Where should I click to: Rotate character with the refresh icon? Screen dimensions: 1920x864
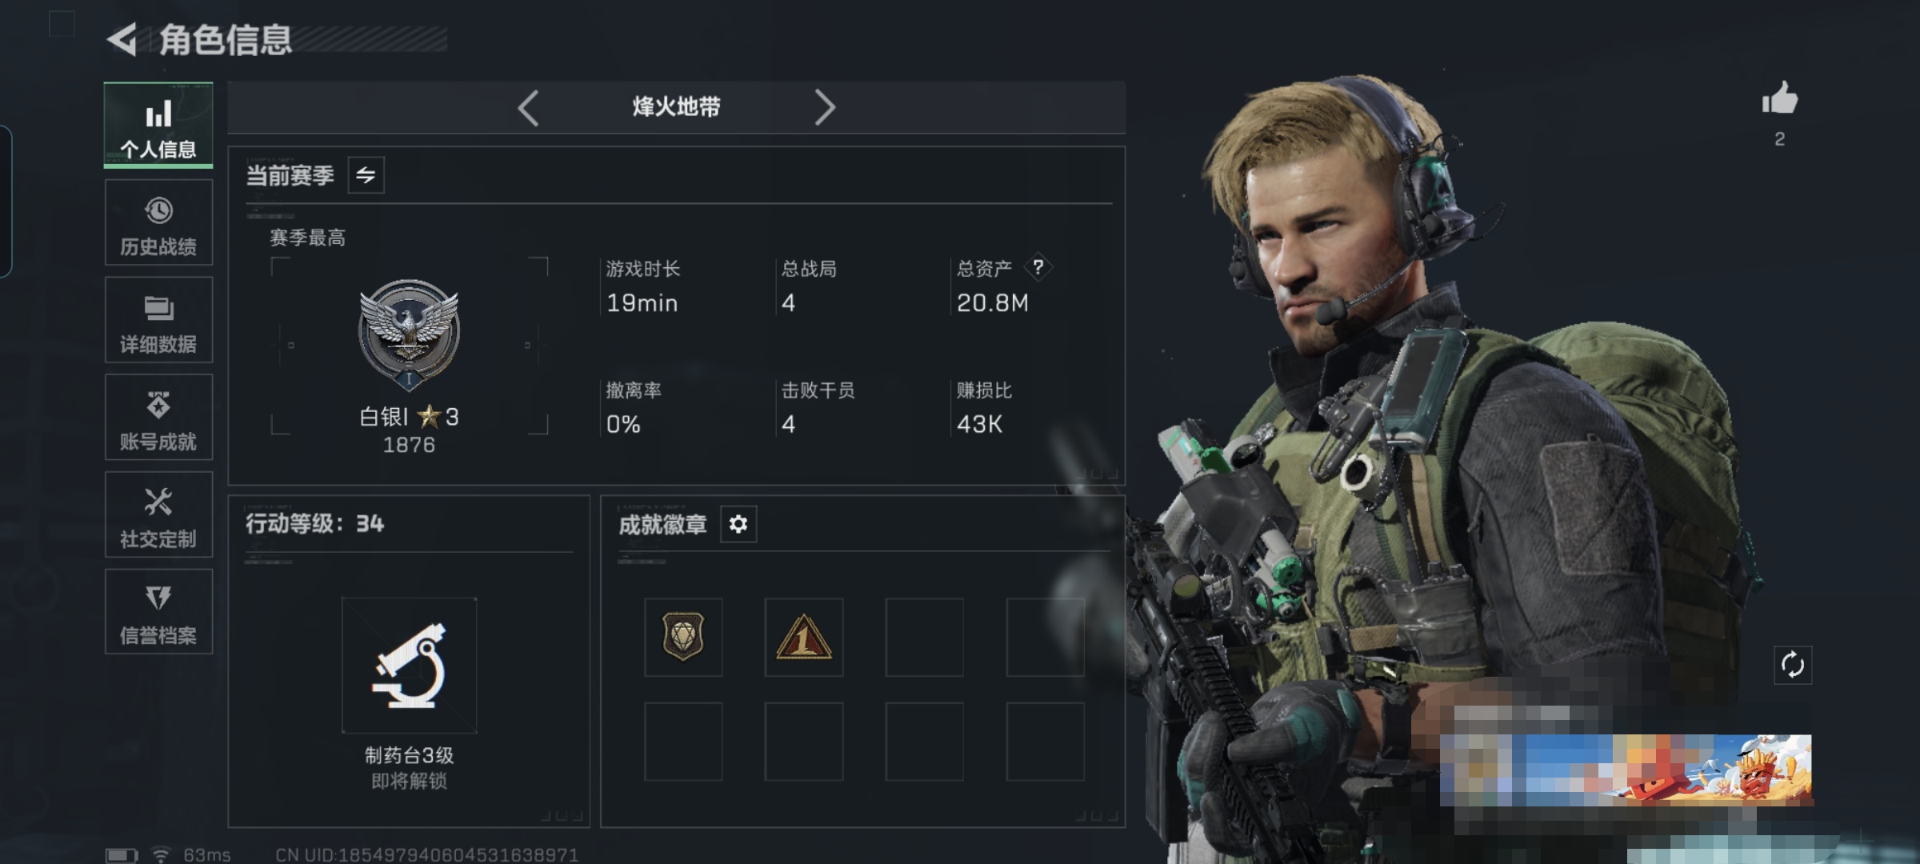point(1793,665)
